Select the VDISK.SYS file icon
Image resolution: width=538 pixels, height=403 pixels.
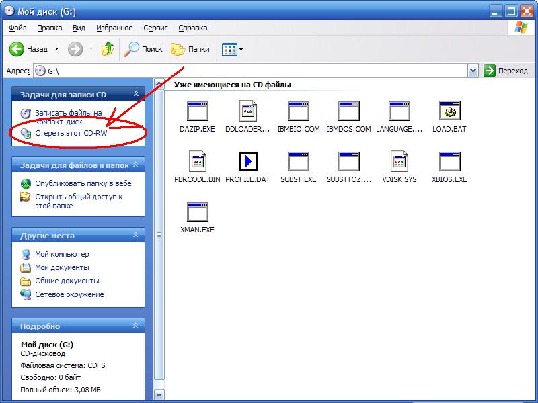pos(399,162)
